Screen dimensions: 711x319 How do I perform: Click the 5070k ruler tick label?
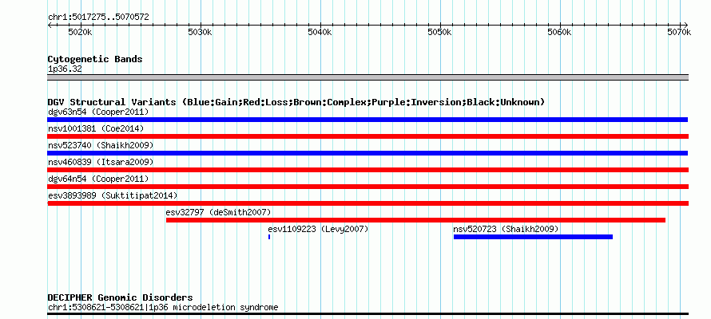coord(679,33)
